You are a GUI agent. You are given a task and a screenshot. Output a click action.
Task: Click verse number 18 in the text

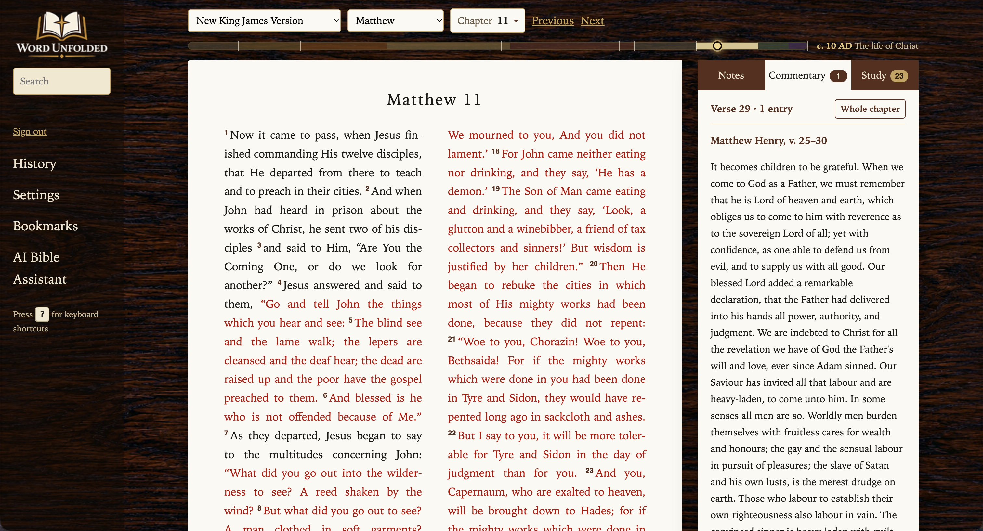pyautogui.click(x=495, y=151)
